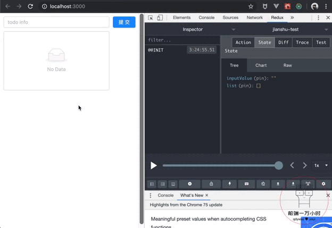View site information icon beside localhost
This screenshot has height=228, width=332.
[x=45, y=6]
